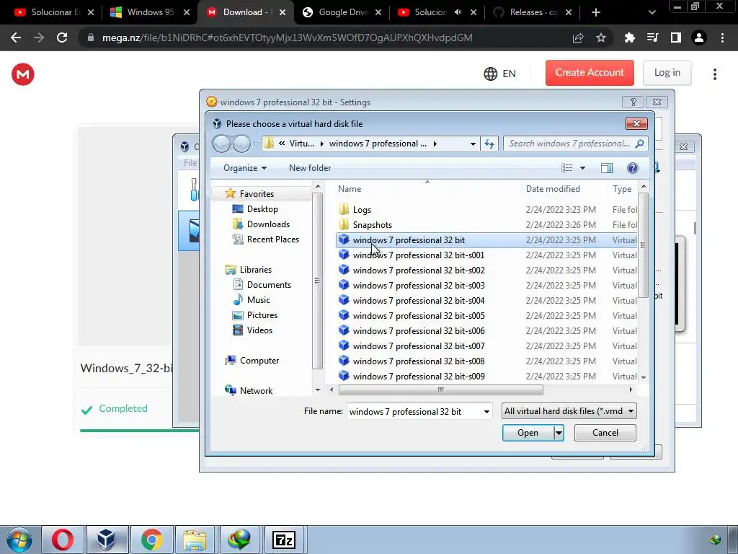This screenshot has width=738, height=554.
Task: Click the refresh button beside address path
Action: 489,144
